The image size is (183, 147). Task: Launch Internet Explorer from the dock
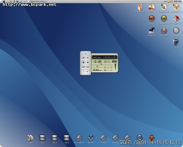pyautogui.click(x=139, y=138)
